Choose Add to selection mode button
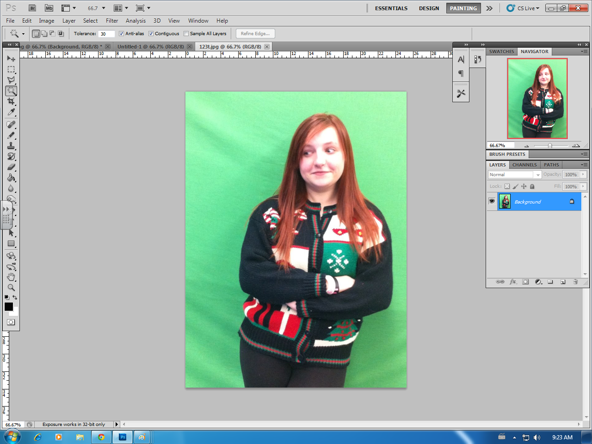 44,33
